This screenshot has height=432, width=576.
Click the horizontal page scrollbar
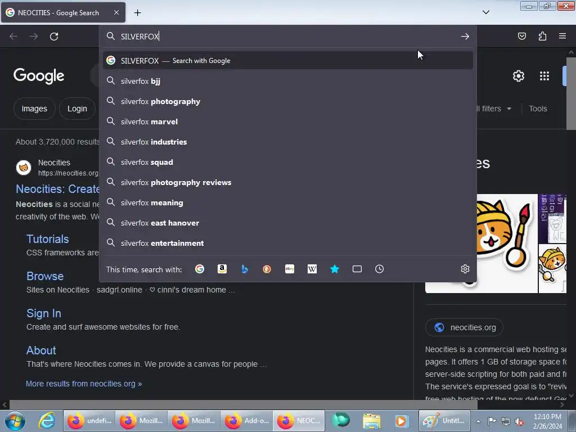click(243, 404)
